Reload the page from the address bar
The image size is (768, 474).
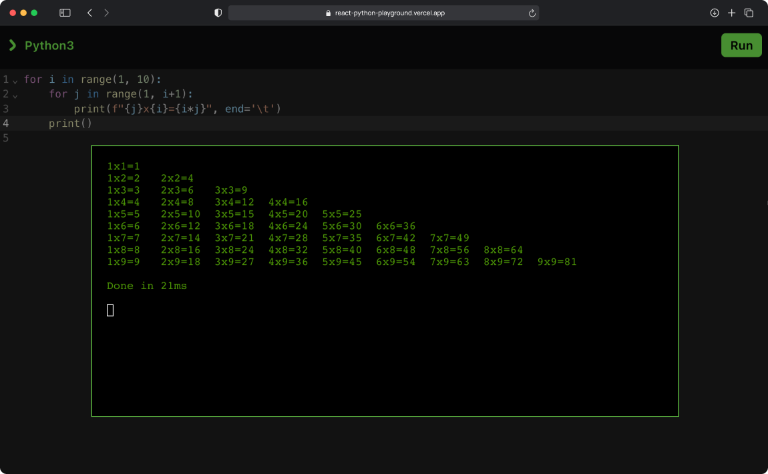pos(532,13)
